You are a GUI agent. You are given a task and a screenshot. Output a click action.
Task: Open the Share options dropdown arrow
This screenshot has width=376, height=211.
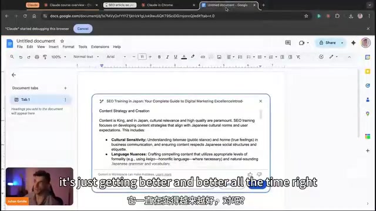(342, 43)
